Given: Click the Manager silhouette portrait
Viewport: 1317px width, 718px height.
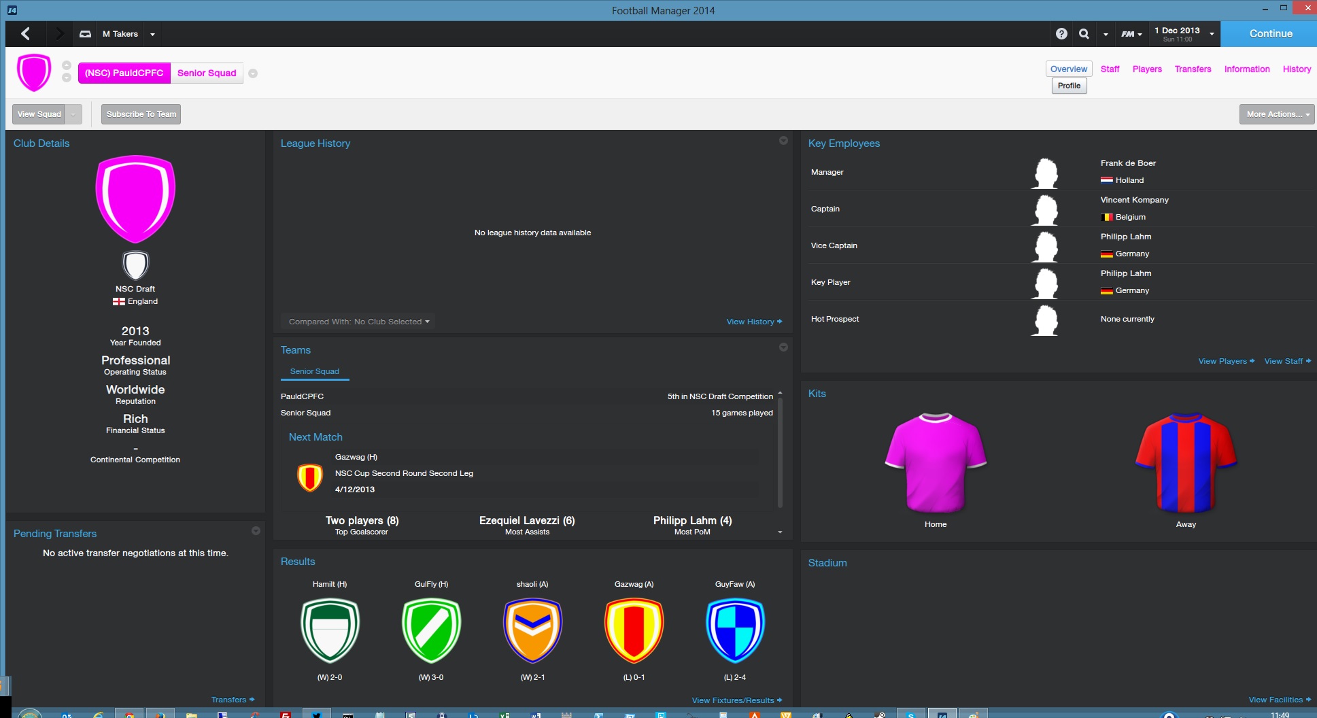Looking at the screenshot, I should pos(1045,173).
